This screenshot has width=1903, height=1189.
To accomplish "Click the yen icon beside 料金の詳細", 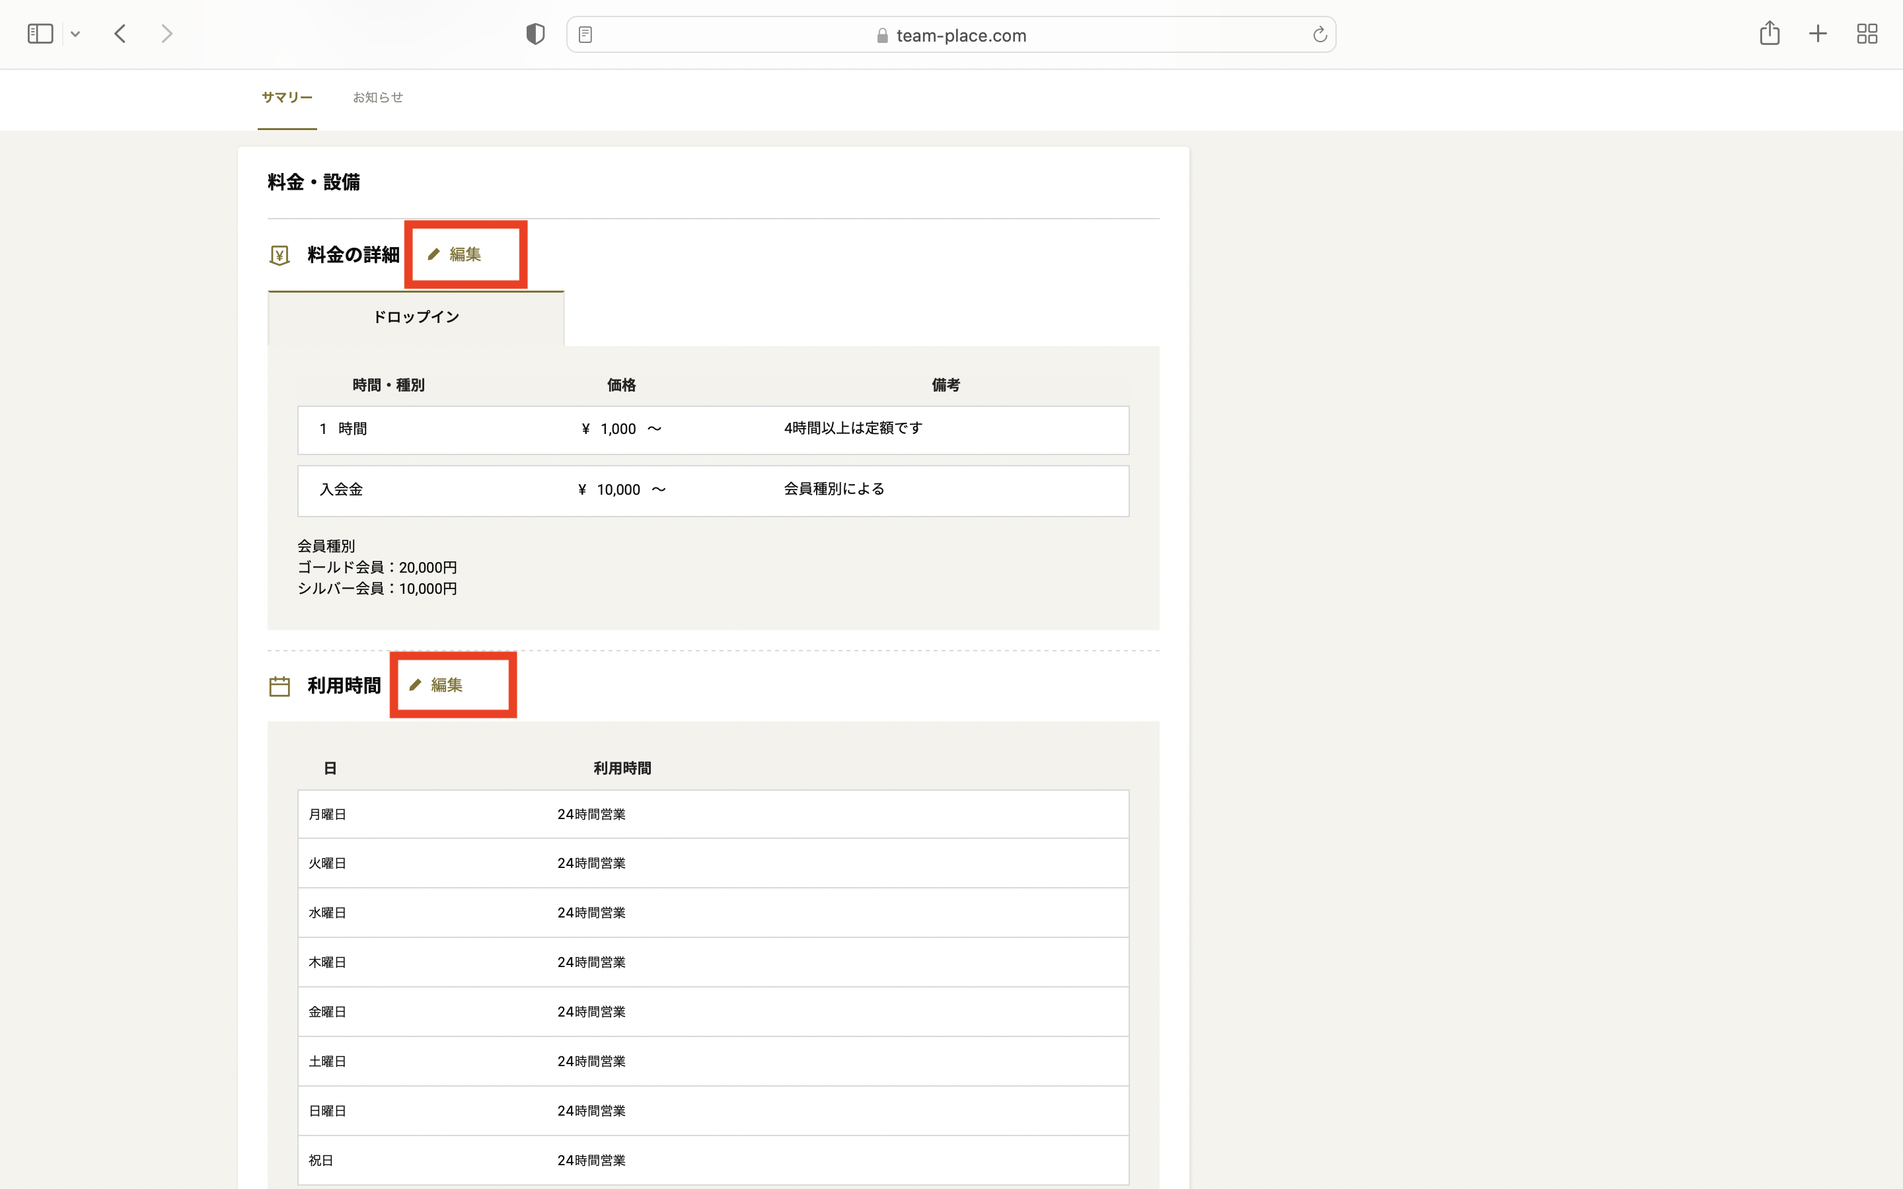I will point(279,256).
